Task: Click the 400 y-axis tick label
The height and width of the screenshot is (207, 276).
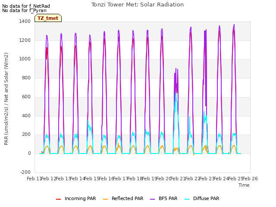Action: tap(26, 116)
